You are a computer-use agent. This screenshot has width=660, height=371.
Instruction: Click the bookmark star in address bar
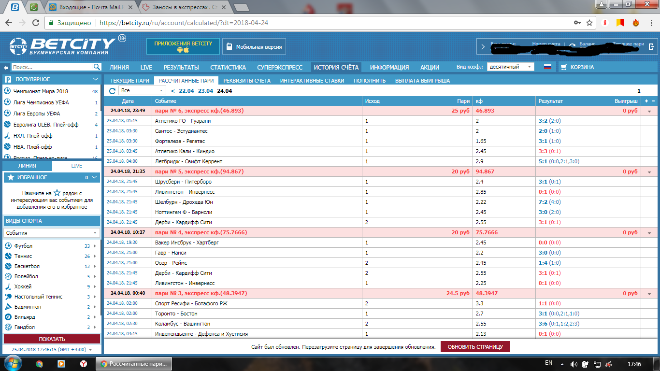(589, 23)
